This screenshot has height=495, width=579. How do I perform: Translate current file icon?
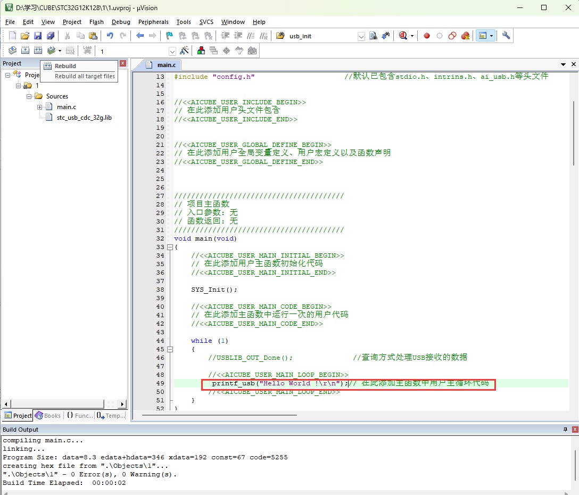point(13,51)
